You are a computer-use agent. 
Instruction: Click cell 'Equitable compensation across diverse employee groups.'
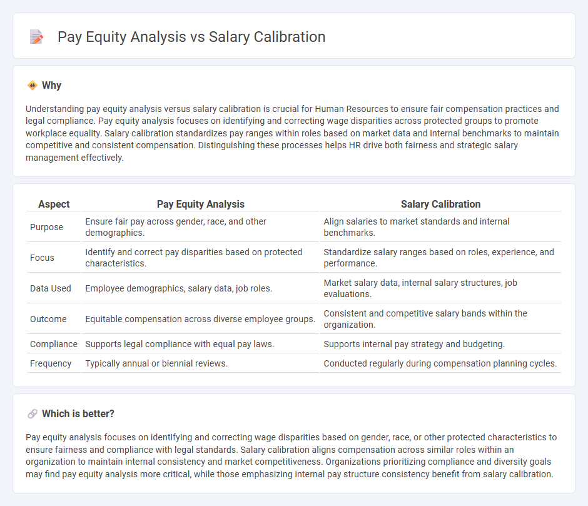pyautogui.click(x=201, y=319)
